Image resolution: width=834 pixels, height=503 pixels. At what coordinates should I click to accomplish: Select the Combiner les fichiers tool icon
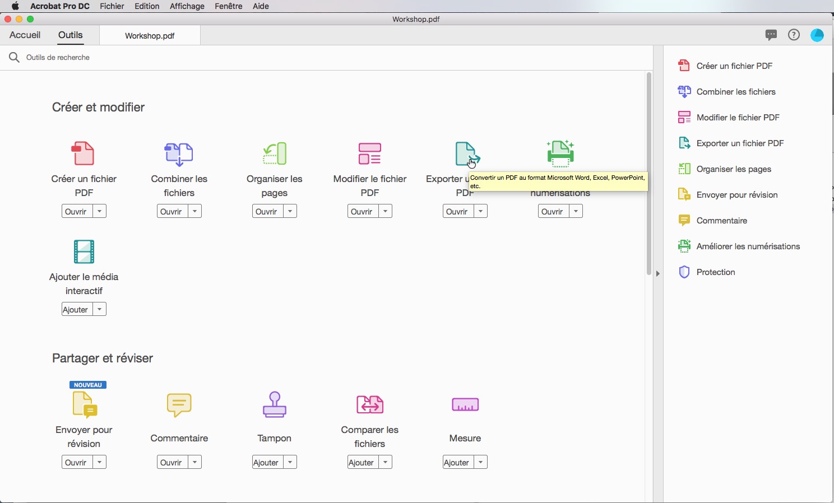(x=179, y=153)
